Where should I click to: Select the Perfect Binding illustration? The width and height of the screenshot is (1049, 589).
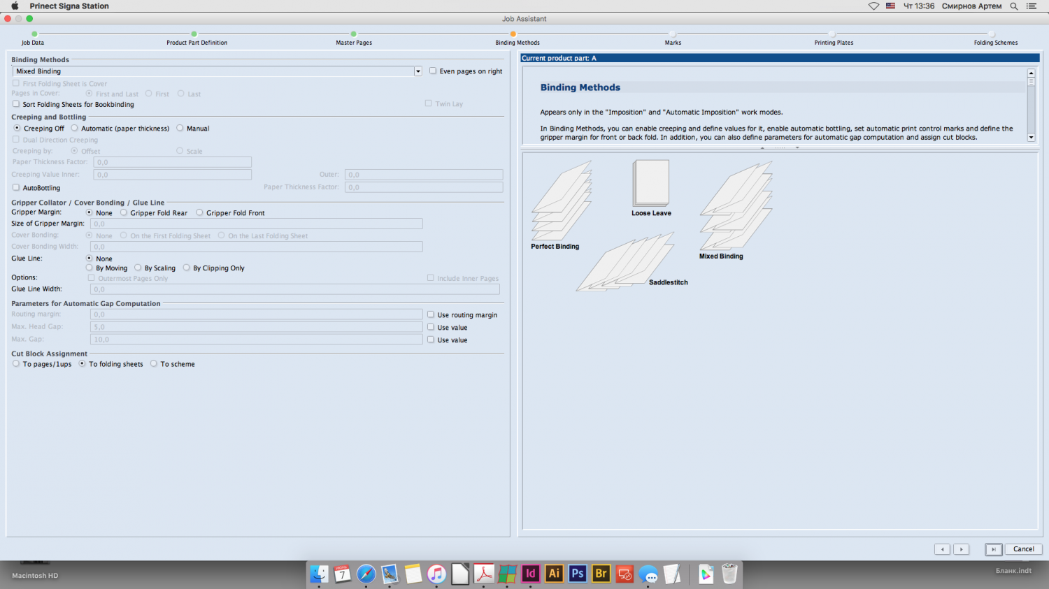tap(562, 201)
